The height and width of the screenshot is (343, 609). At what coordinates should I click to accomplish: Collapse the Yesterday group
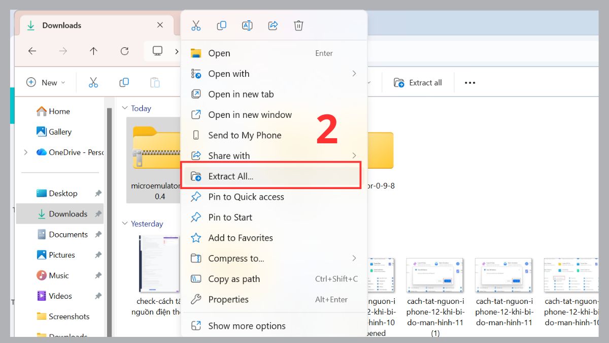click(125, 224)
